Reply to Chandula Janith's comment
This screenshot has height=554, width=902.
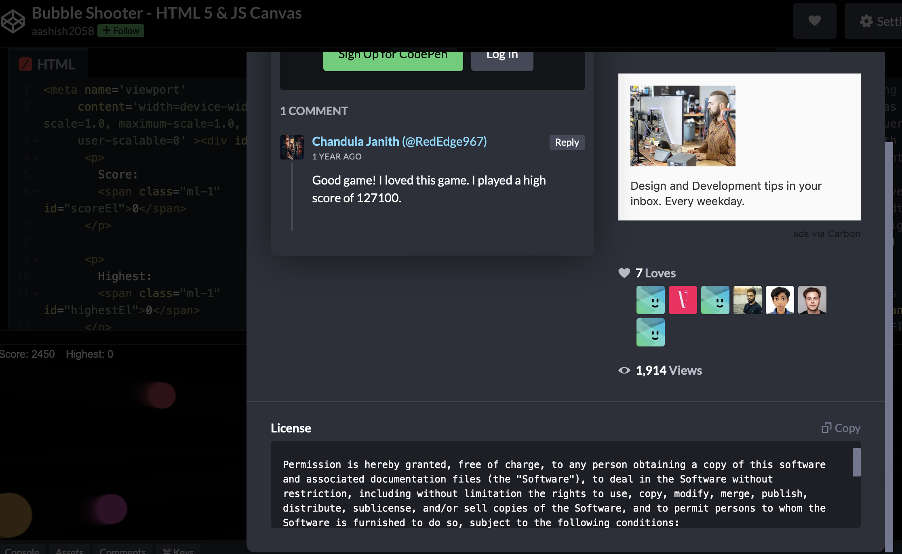pyautogui.click(x=567, y=143)
